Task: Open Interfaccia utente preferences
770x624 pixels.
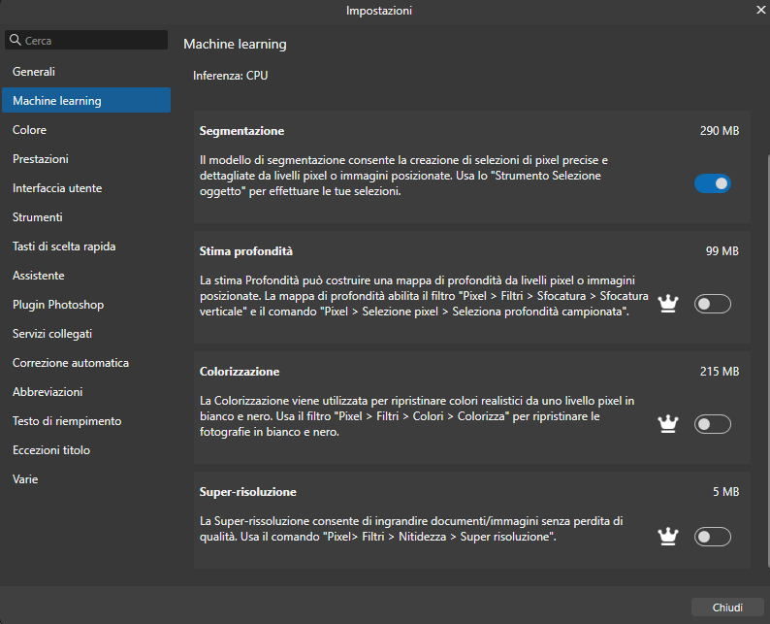Action: [56, 188]
